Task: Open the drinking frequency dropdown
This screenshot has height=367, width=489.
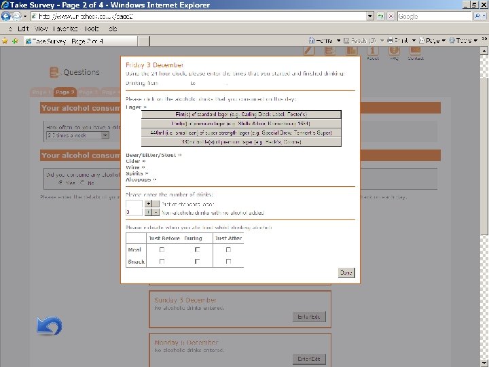Action: 77,135
